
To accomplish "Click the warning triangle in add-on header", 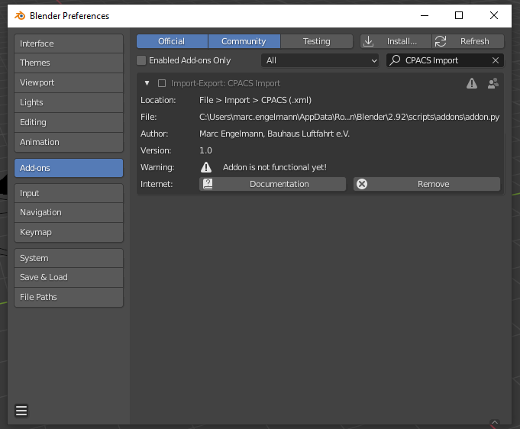I will [472, 83].
